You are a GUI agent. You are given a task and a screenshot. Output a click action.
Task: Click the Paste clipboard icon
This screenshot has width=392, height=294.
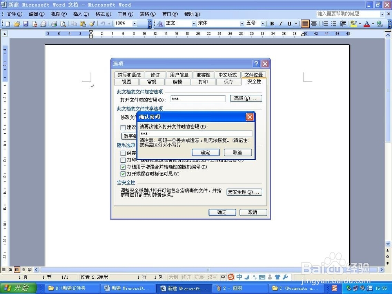(x=83, y=24)
